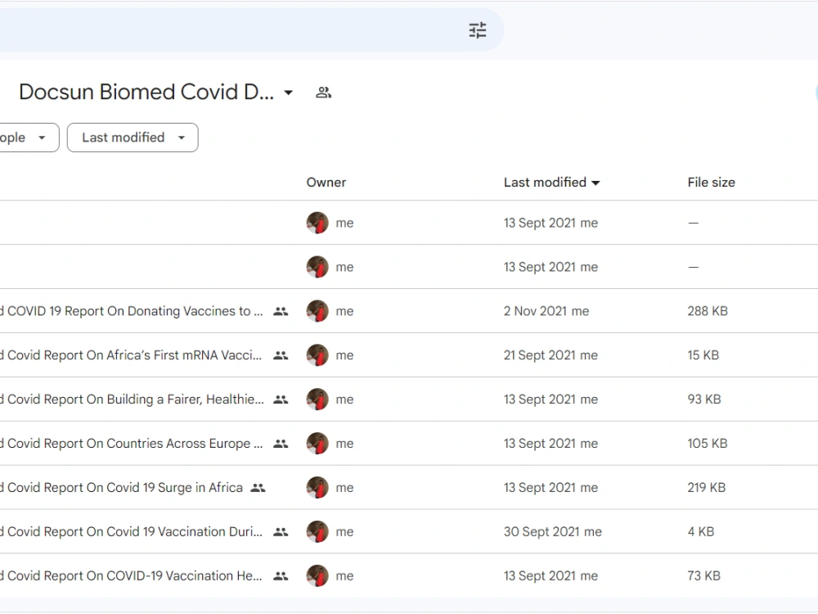
Task: Click File size column header
Action: [x=711, y=183]
